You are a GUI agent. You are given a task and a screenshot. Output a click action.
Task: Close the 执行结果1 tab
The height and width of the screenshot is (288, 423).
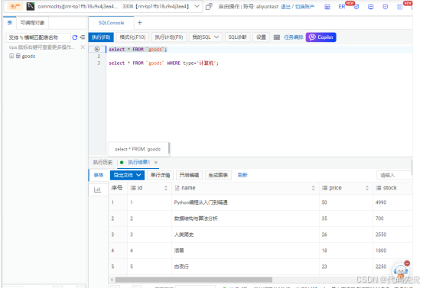click(x=155, y=162)
